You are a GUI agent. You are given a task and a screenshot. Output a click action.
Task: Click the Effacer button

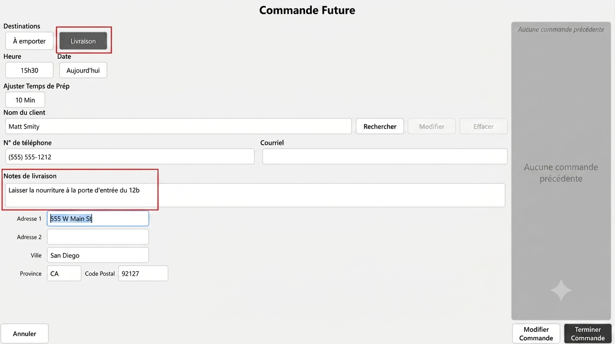pyautogui.click(x=484, y=126)
